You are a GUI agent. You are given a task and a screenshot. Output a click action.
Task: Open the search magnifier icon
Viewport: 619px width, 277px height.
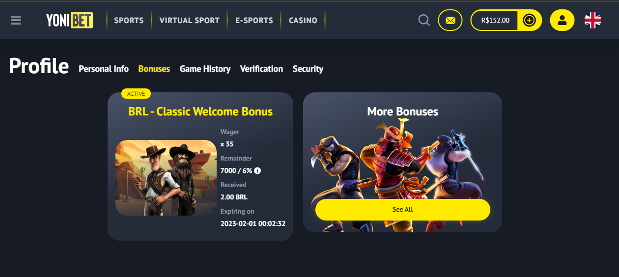pyautogui.click(x=424, y=20)
